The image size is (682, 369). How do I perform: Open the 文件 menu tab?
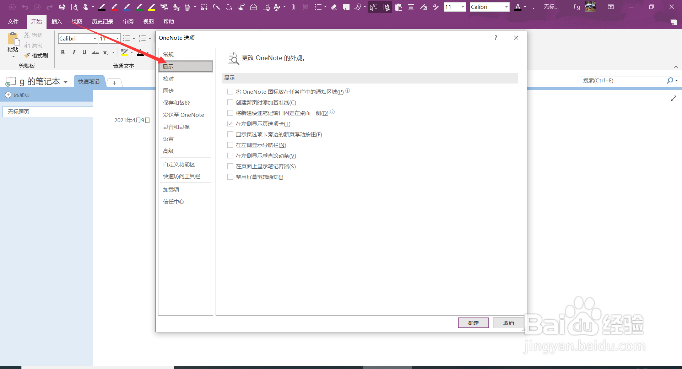[x=13, y=22]
